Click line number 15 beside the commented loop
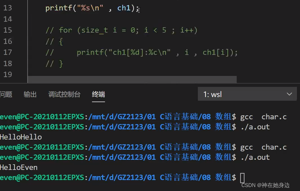The height and width of the screenshot is (191, 300). (8, 30)
